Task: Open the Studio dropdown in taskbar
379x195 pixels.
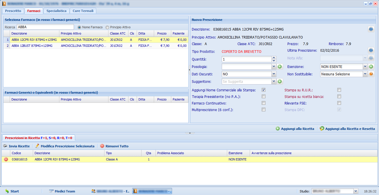Action: (x=356, y=191)
